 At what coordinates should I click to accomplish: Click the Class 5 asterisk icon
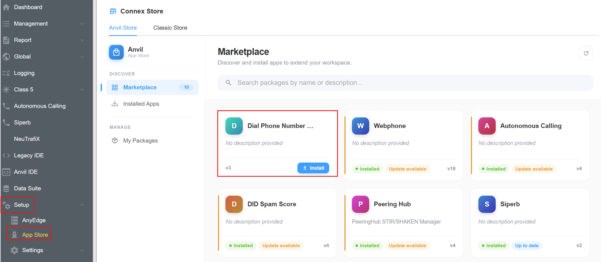point(6,90)
